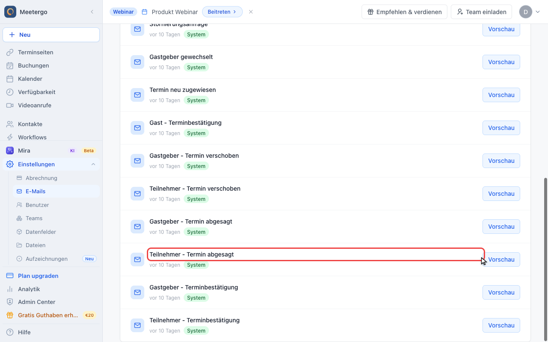Preview the Termin neu zugewiesen email
This screenshot has width=548, height=342.
501,95
